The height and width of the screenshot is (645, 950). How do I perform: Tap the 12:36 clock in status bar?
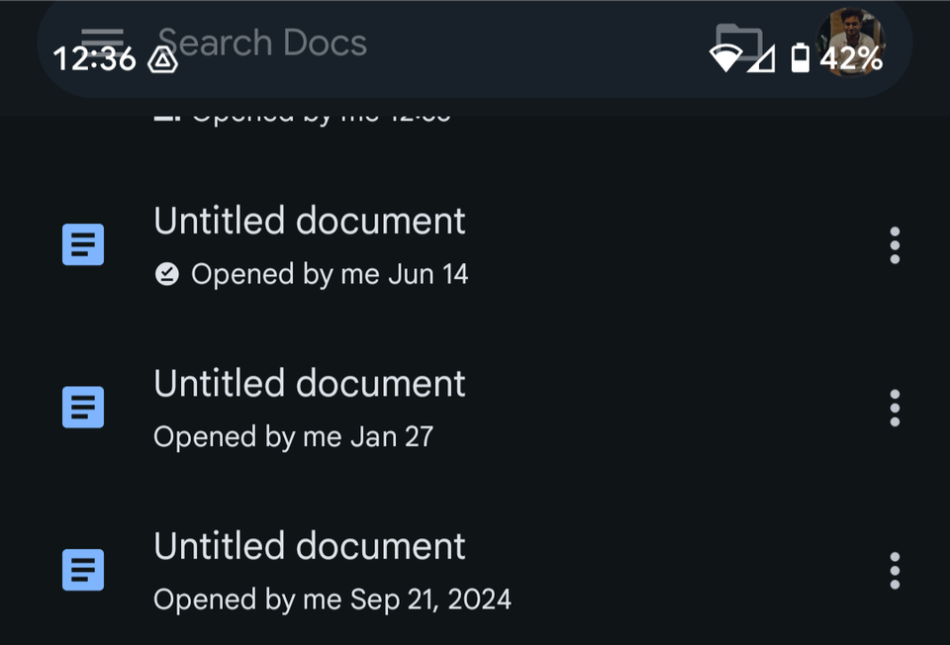(94, 59)
